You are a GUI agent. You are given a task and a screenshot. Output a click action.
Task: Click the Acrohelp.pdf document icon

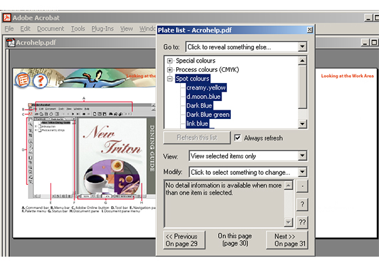click(x=11, y=43)
